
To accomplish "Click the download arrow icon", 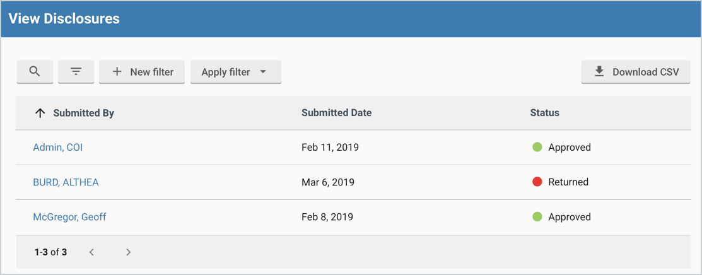I will (x=599, y=72).
